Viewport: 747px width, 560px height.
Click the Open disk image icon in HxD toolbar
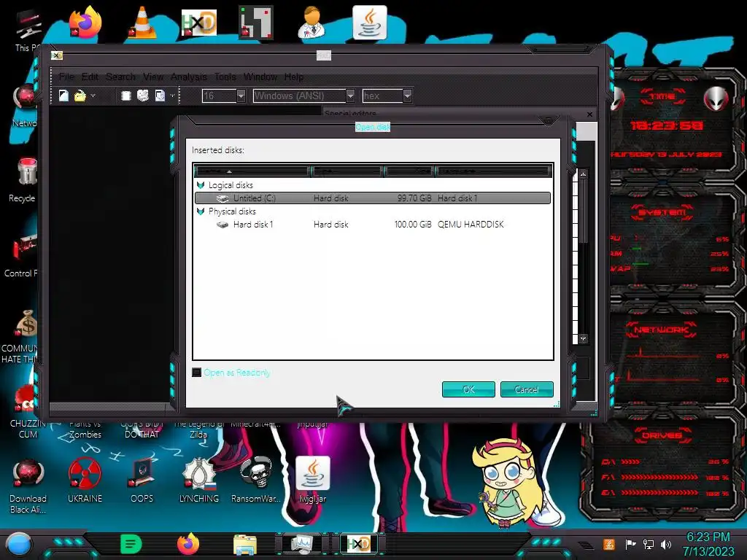click(x=160, y=96)
